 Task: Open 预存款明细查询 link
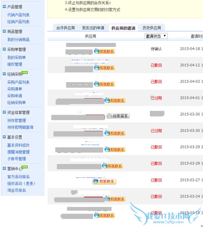tap(20, 127)
